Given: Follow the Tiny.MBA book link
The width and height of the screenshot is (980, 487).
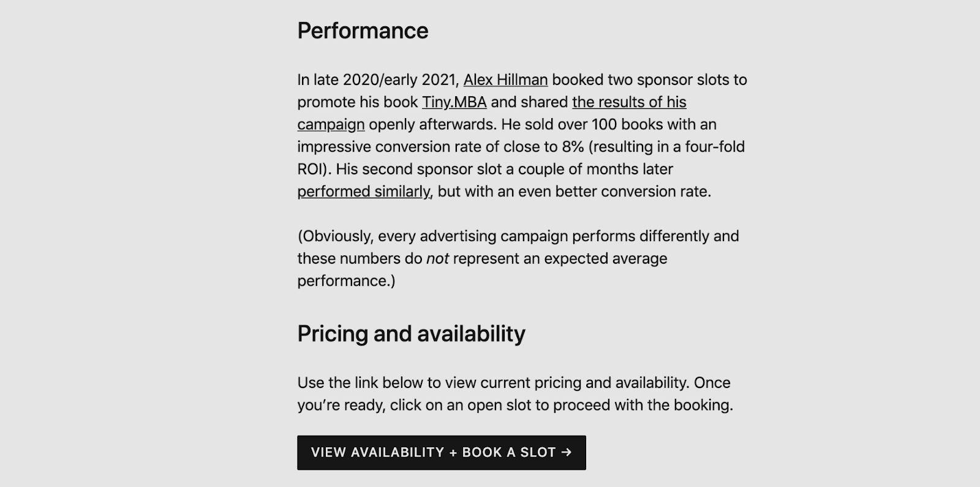Looking at the screenshot, I should [x=454, y=102].
